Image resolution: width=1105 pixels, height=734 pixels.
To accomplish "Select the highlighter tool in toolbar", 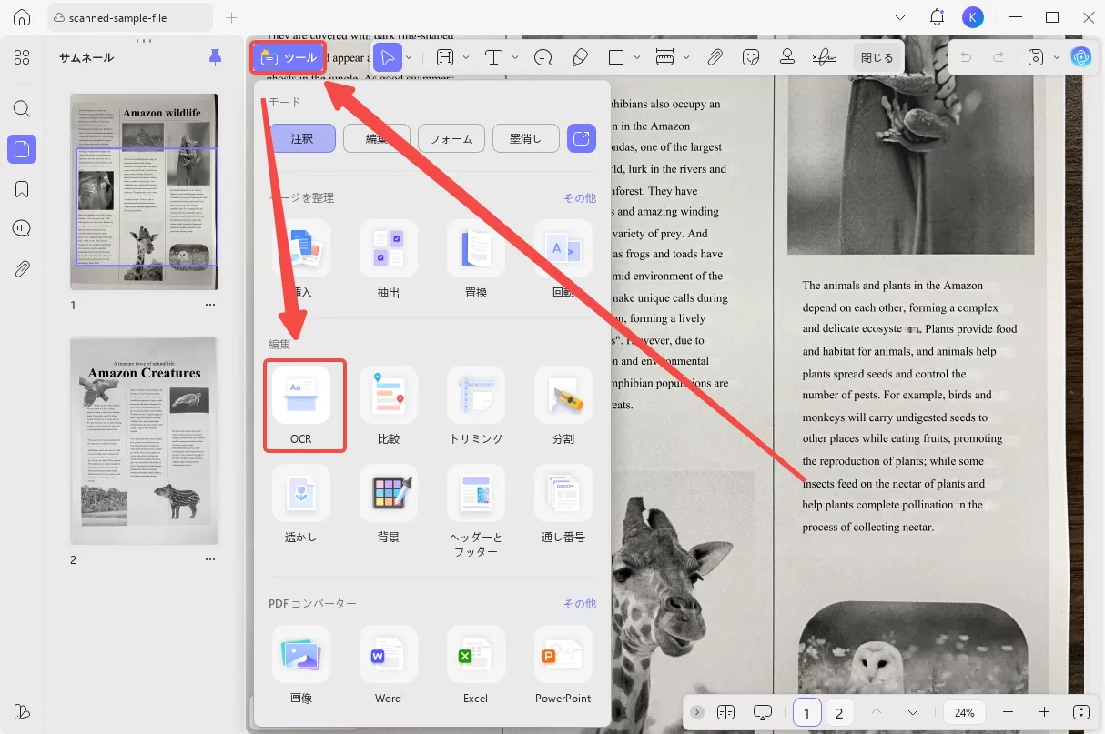I will [445, 57].
